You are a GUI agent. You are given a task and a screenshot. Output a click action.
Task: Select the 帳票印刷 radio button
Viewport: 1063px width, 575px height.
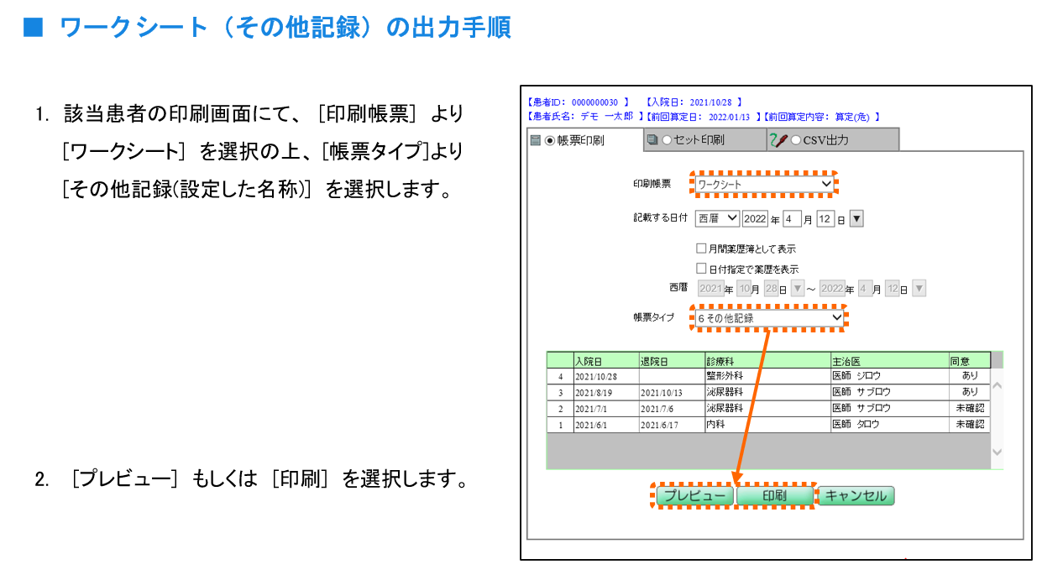coord(550,140)
